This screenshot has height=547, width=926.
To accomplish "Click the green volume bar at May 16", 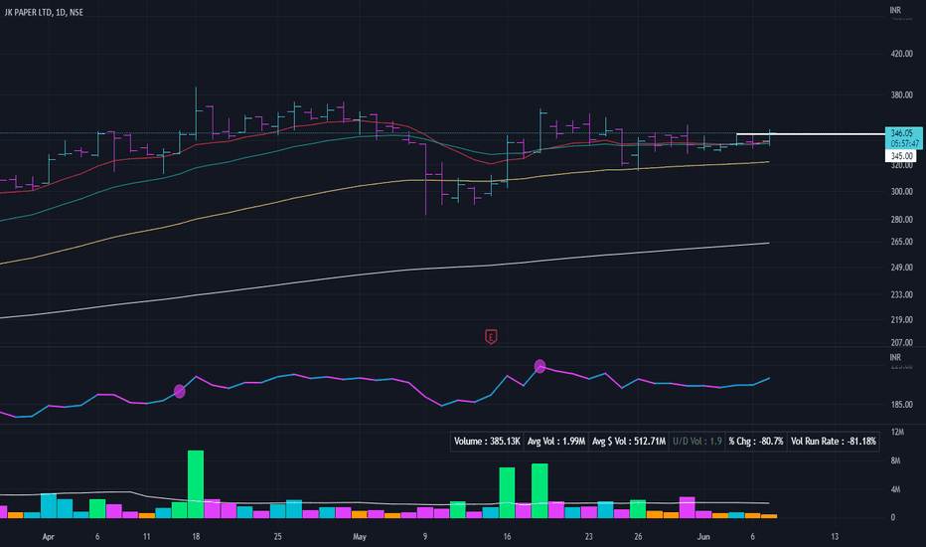I will coord(507,492).
